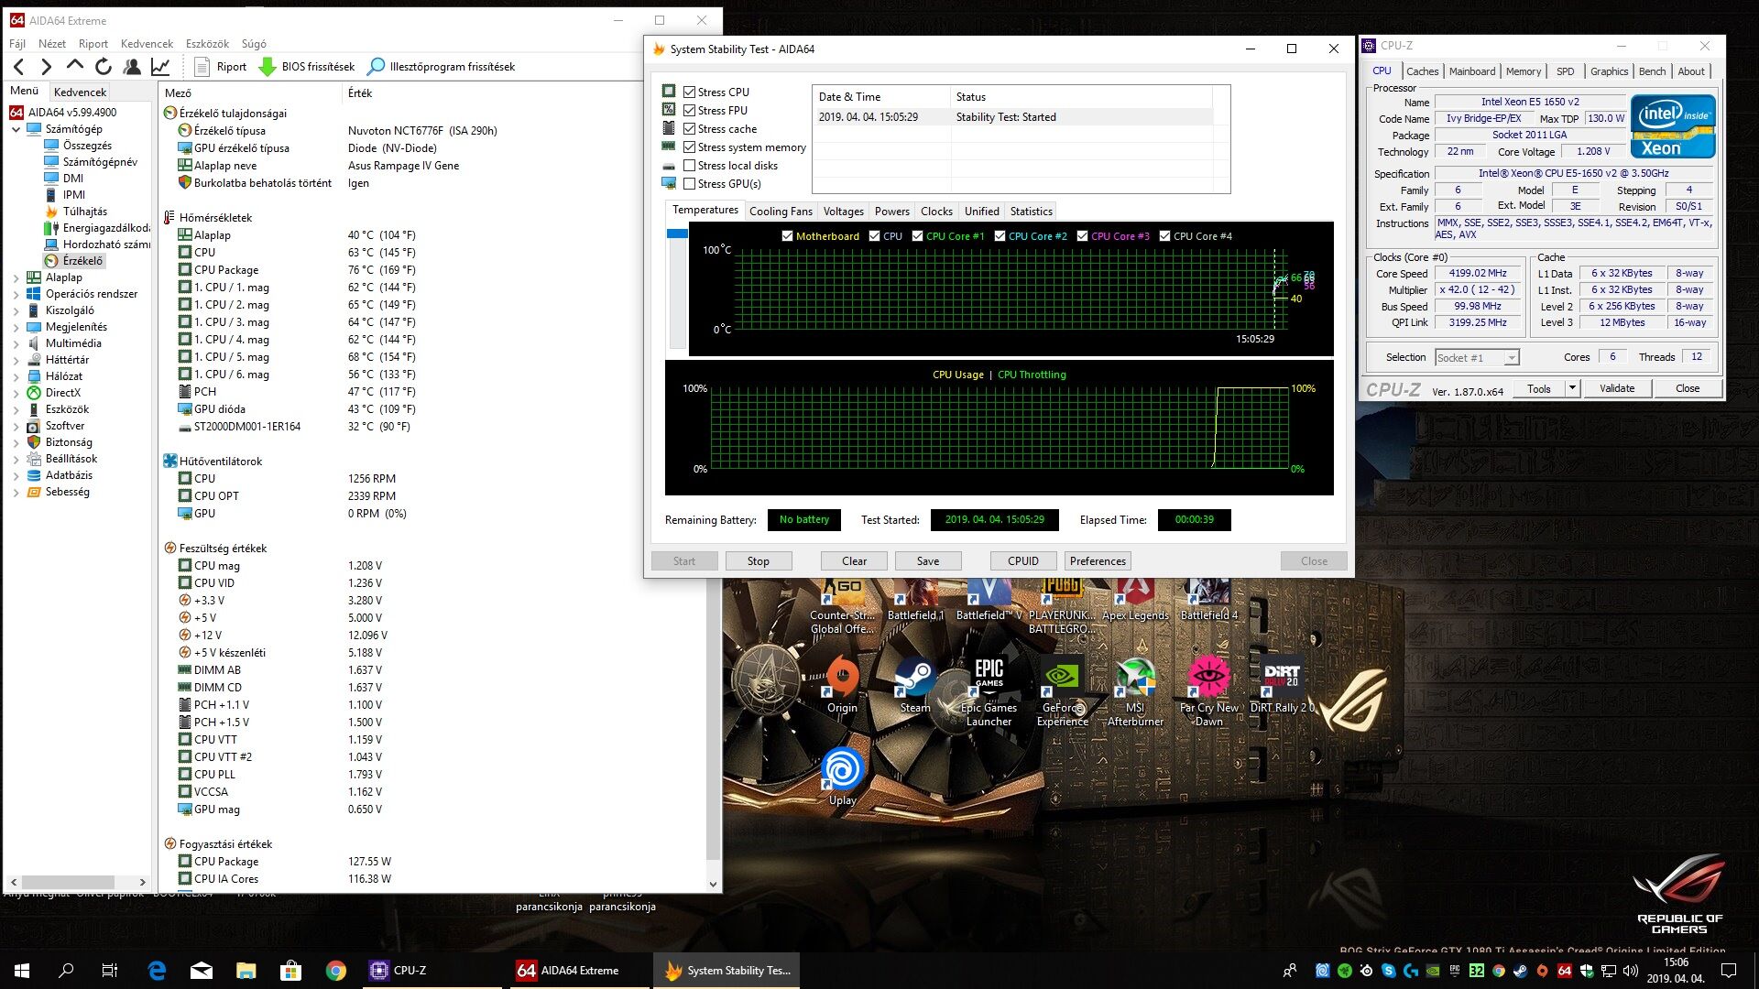
Task: Click the AIDA64 up-level arrow icon
Action: pyautogui.click(x=75, y=65)
